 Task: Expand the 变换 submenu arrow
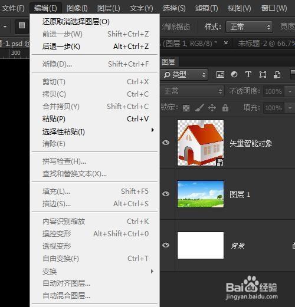point(152,272)
